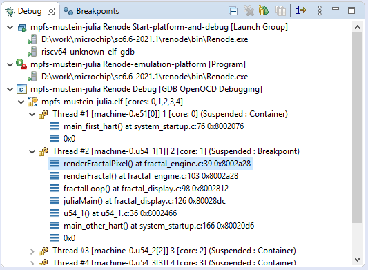Click stack frame icon of renderFractalPixel()
The width and height of the screenshot is (368, 270).
point(55,164)
